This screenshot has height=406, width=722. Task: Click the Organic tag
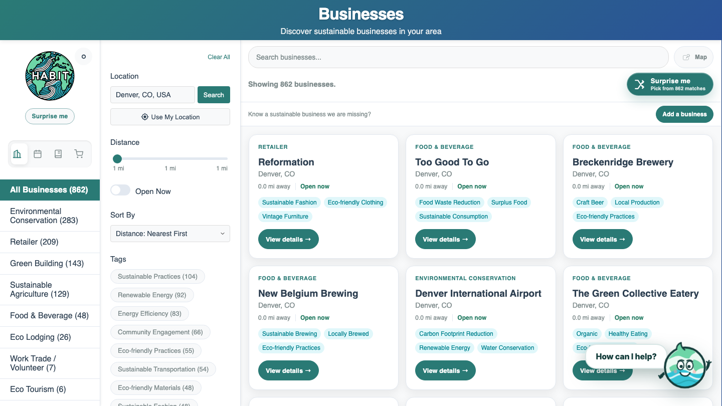pyautogui.click(x=587, y=334)
